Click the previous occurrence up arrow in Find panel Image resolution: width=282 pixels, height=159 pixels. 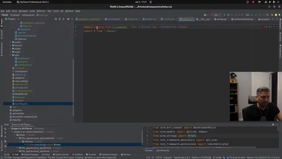click(x=5, y=132)
